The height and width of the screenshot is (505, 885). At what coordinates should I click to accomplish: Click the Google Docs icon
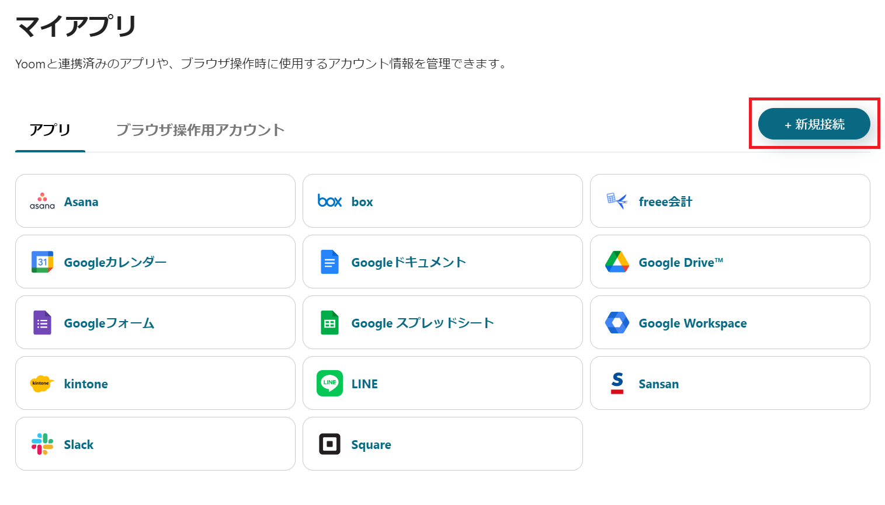coord(329,262)
